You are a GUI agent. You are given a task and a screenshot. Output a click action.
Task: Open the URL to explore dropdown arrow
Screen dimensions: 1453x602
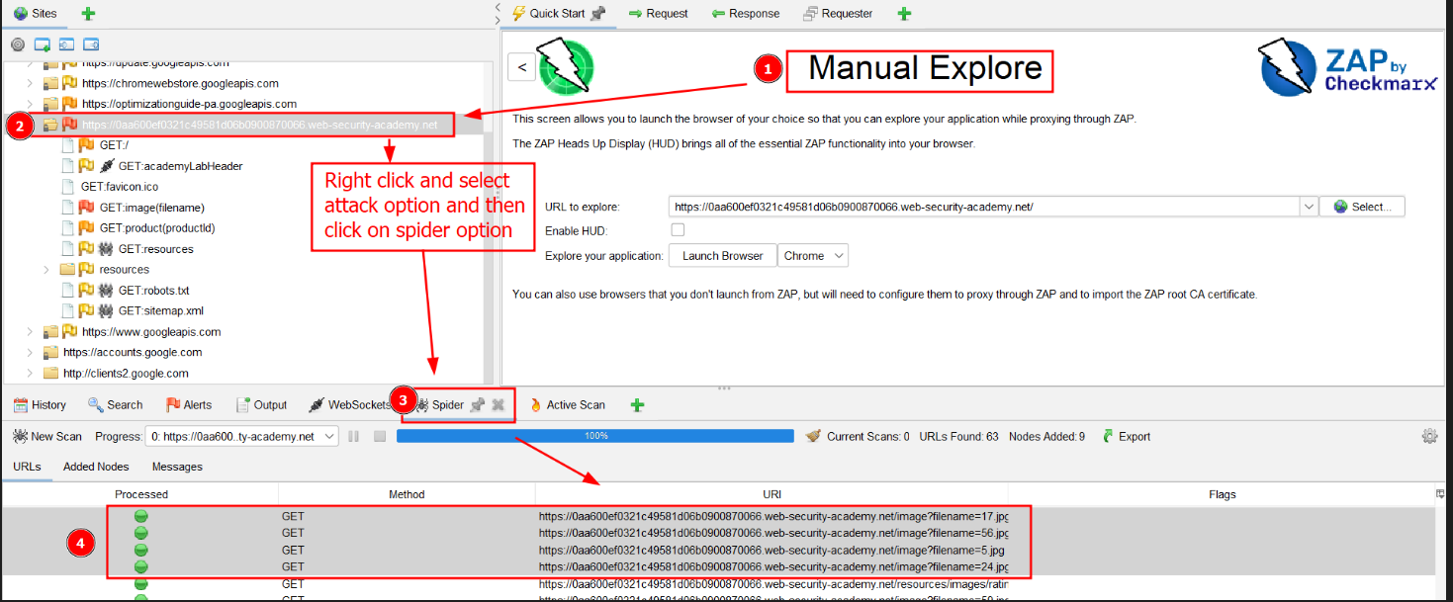click(x=1309, y=207)
